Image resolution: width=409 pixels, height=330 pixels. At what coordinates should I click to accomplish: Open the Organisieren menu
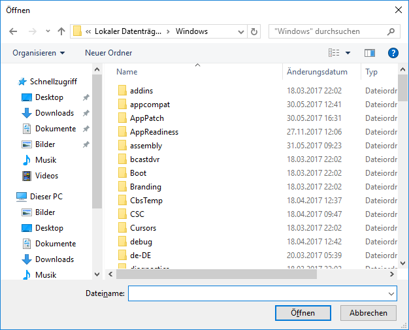click(x=39, y=53)
